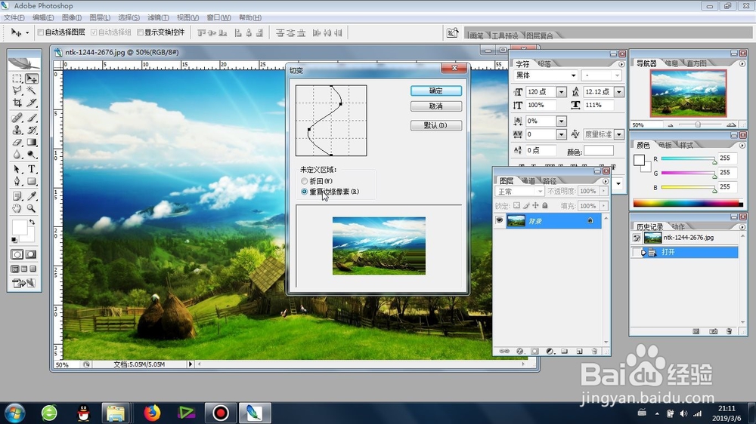Open the layer 不透明度 100% flyout arrow
Screen dimensions: 756x424
pyautogui.click(x=603, y=191)
